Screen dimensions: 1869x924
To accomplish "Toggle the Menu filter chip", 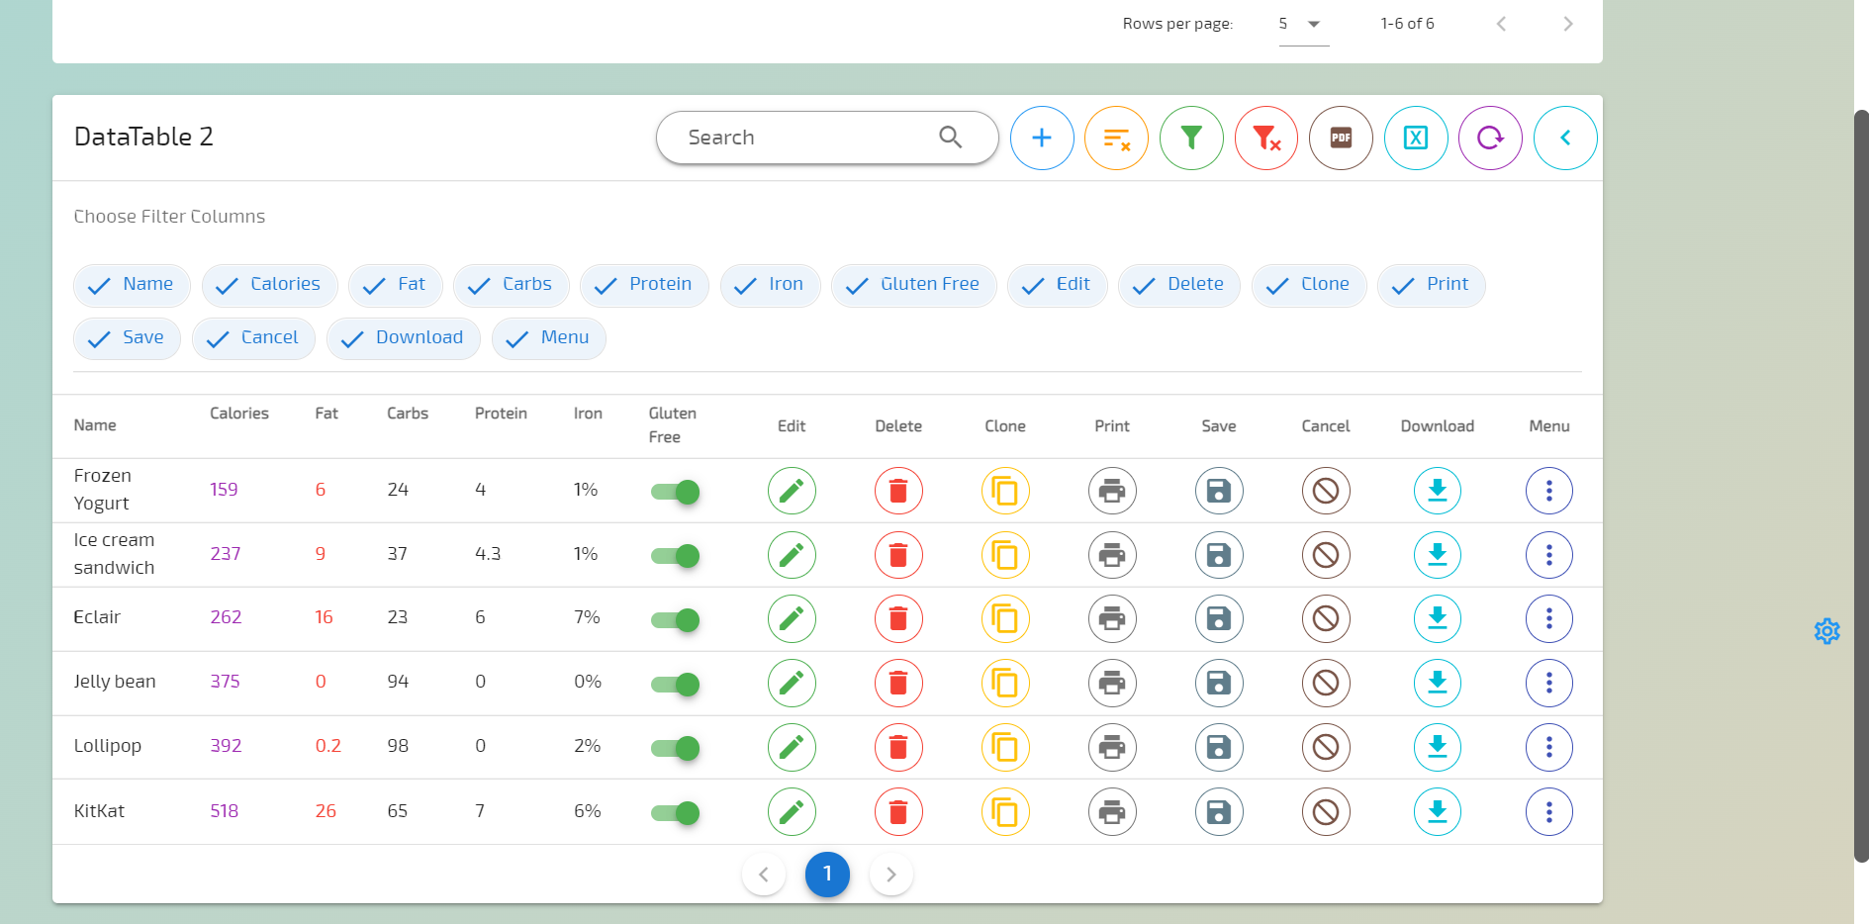I will point(549,338).
